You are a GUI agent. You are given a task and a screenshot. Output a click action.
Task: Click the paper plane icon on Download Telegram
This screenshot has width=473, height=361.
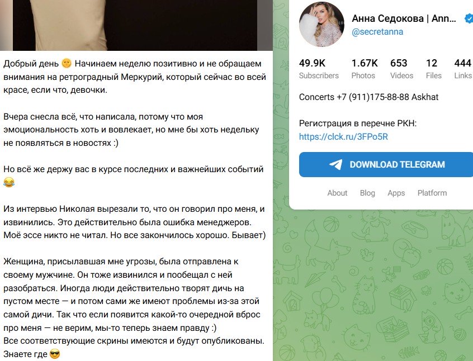pos(336,164)
